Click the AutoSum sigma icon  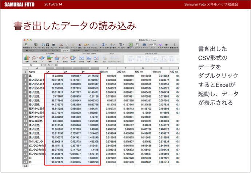pos(103,45)
